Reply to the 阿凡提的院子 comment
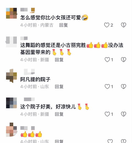This screenshot has width=132, height=143. [59, 87]
